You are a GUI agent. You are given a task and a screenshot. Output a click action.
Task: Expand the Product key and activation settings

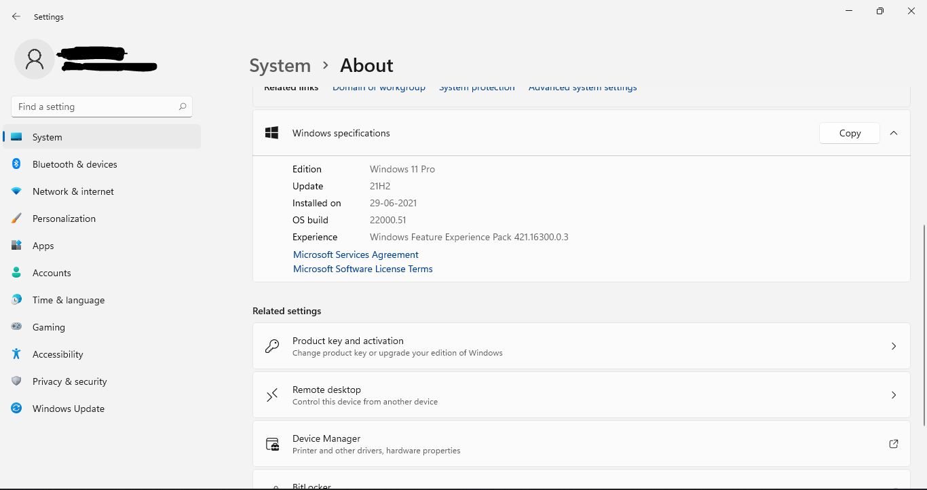click(x=894, y=346)
